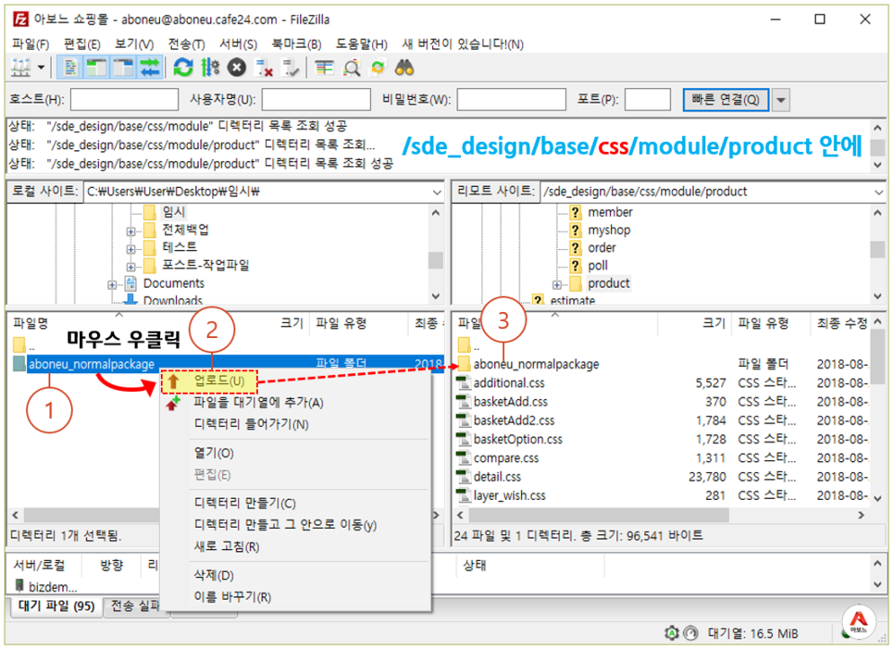Choose 디렉터리 만들기(C) menu entry
Viewport: 894px width, 650px height.
[244, 504]
